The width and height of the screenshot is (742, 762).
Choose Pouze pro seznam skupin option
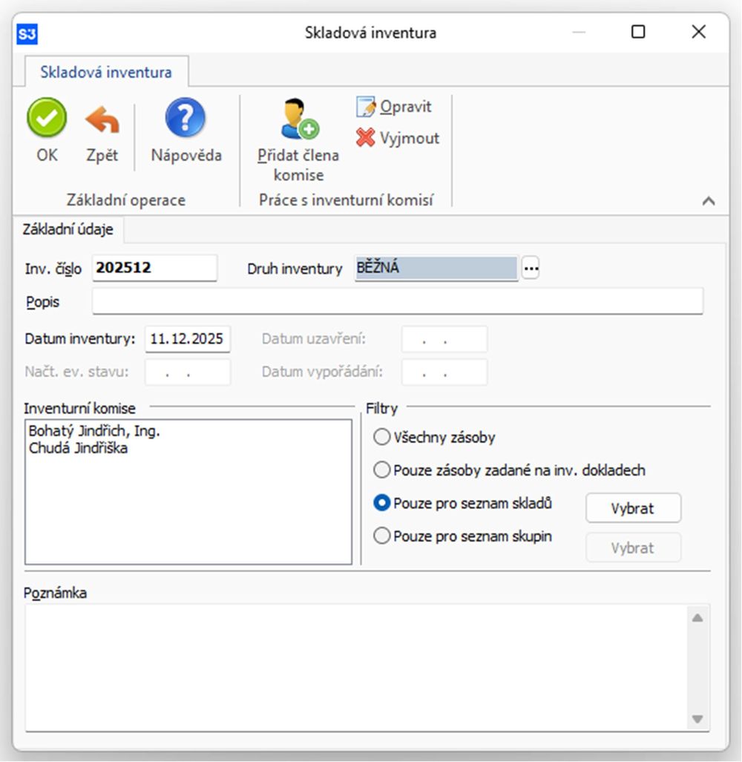[x=382, y=536]
